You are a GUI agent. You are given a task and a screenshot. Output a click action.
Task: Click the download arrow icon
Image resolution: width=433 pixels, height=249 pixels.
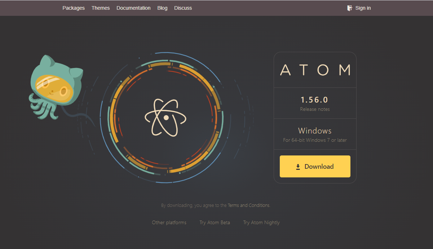pyautogui.click(x=298, y=167)
